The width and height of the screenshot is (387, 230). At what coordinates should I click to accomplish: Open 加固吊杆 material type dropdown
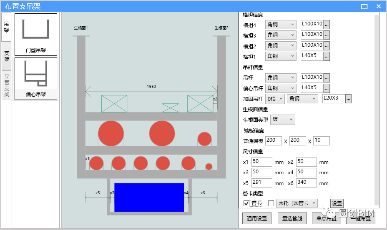(x=302, y=99)
